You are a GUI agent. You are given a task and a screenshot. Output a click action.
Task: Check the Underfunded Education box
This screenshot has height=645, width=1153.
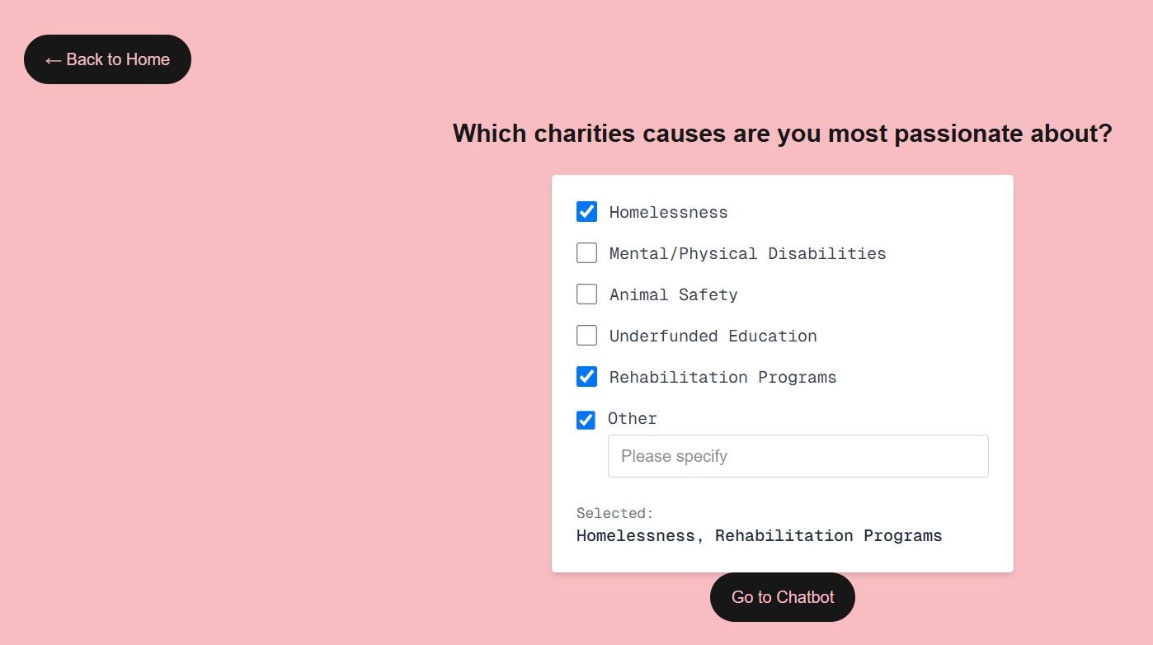(586, 336)
